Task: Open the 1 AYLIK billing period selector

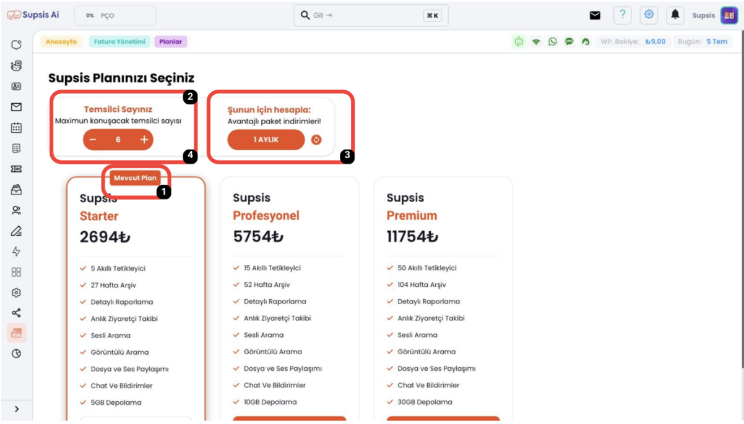Action: click(x=266, y=140)
